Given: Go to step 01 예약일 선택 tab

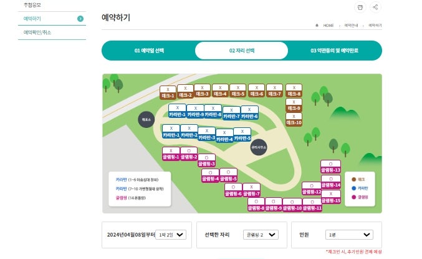Looking at the screenshot, I should 149,51.
